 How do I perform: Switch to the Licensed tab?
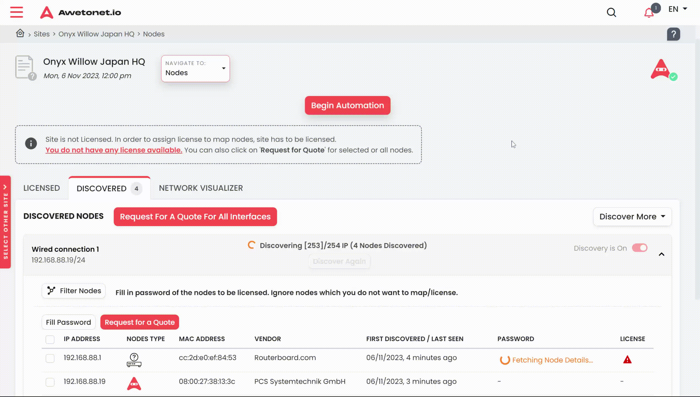click(42, 188)
